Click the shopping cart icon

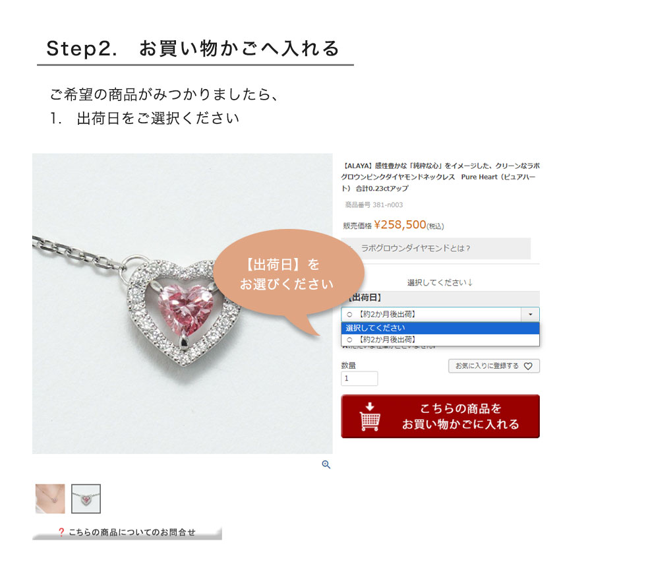click(370, 416)
